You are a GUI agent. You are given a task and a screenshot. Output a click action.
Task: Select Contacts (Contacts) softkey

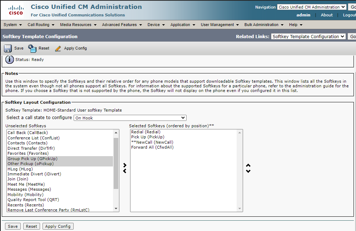pyautogui.click(x=60, y=143)
